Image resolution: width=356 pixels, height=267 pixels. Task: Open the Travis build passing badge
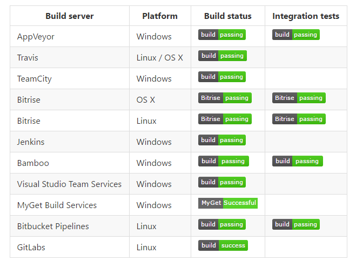pos(222,56)
